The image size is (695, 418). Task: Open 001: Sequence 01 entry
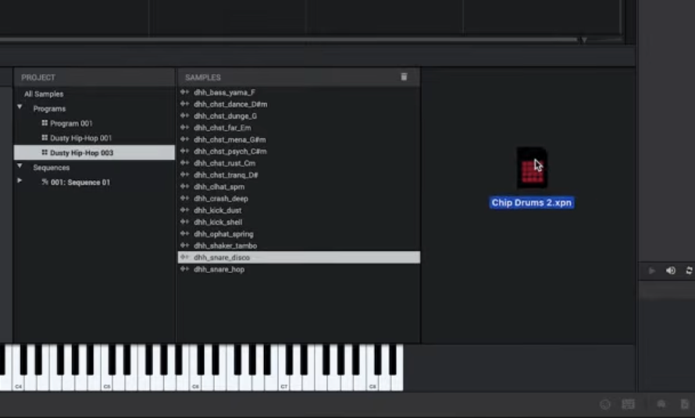[80, 182]
